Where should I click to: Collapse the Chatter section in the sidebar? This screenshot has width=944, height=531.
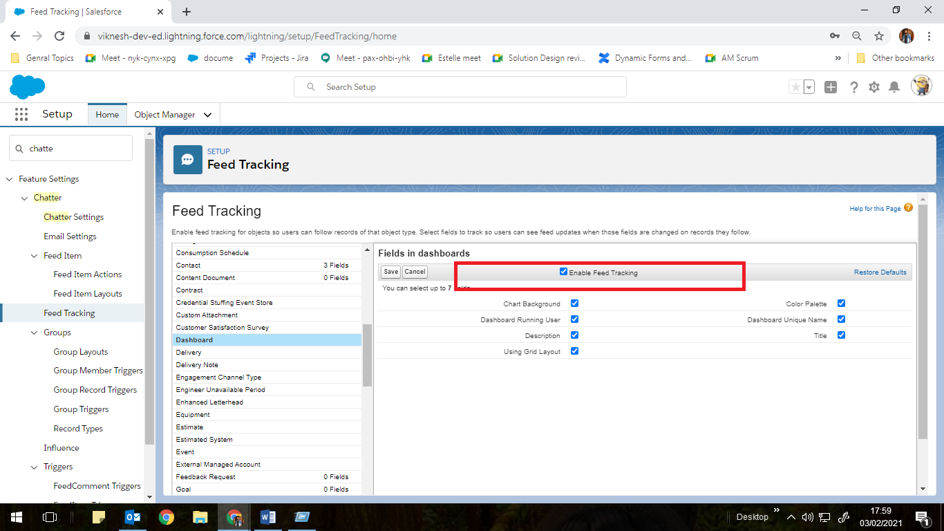pos(24,197)
